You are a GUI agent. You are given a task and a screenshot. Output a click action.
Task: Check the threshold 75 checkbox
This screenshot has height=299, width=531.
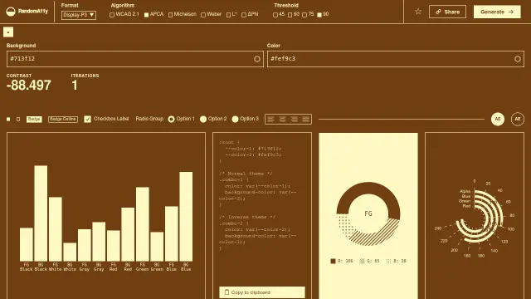[x=304, y=15]
